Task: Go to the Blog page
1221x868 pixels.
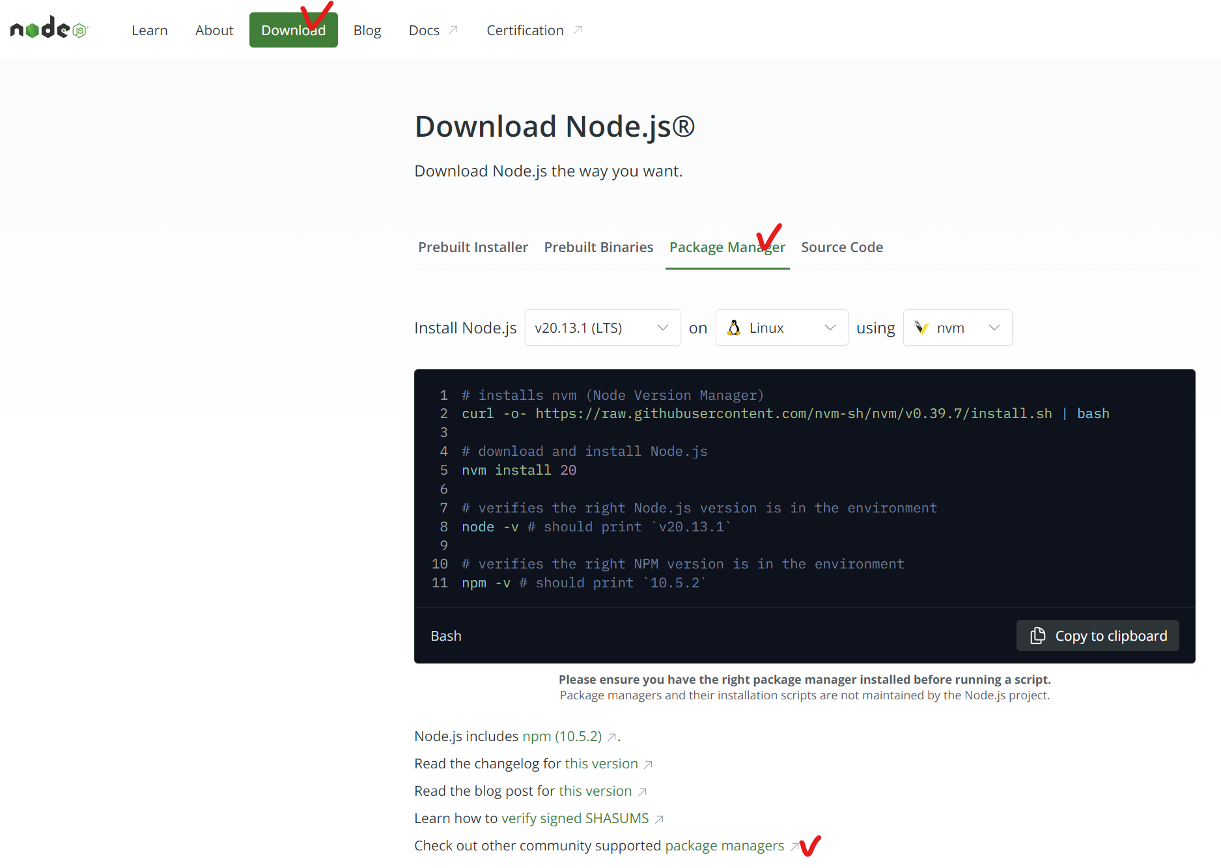Action: point(367,31)
